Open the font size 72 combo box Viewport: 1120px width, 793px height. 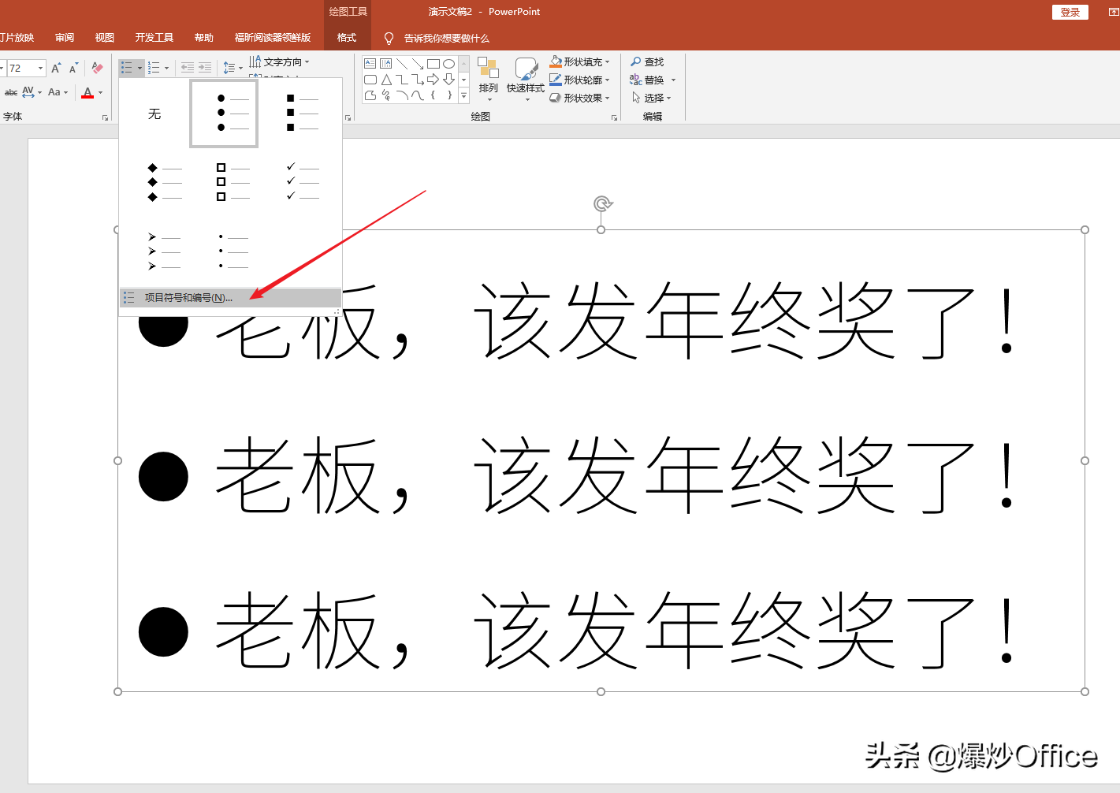(x=26, y=68)
